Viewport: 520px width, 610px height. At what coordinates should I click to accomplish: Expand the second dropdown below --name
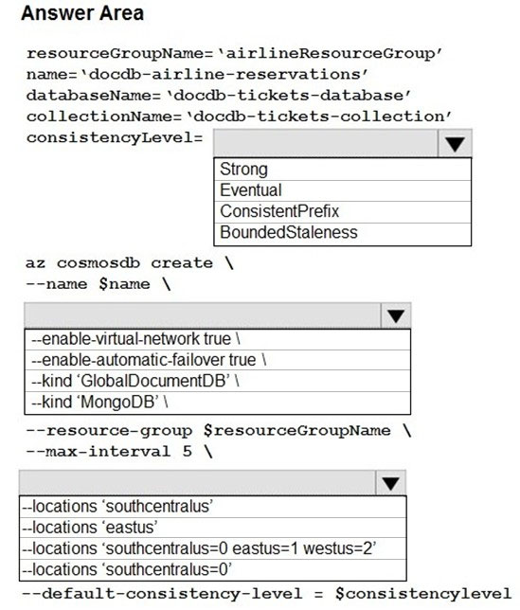coord(396,315)
